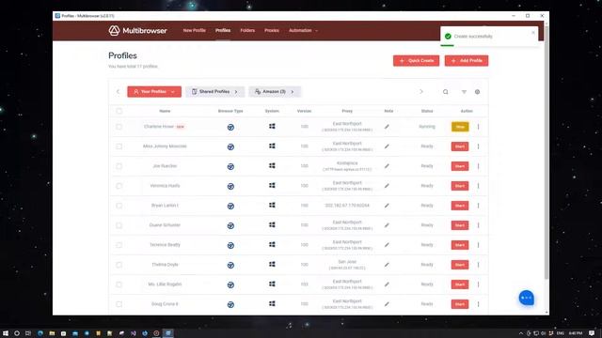Stop the running Charlene Howe profile

click(460, 127)
